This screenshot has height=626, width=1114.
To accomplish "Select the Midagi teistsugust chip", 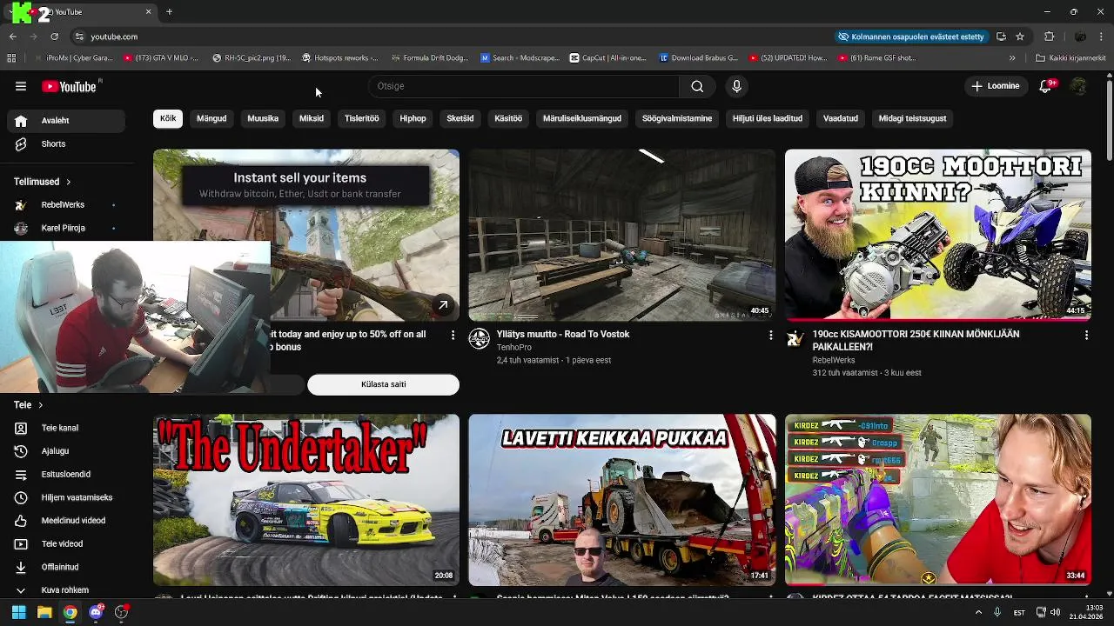I will tap(912, 118).
